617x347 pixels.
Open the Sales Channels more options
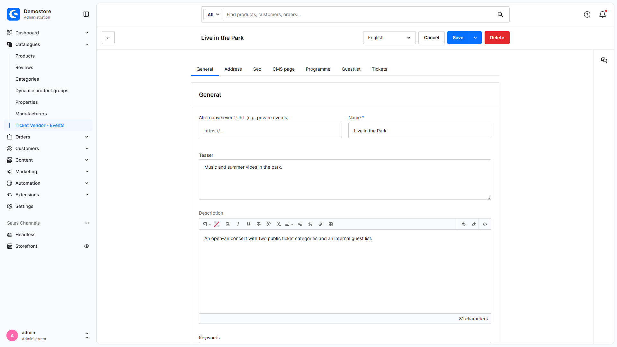(87, 223)
